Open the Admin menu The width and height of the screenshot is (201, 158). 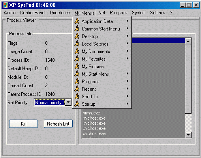(9, 13)
